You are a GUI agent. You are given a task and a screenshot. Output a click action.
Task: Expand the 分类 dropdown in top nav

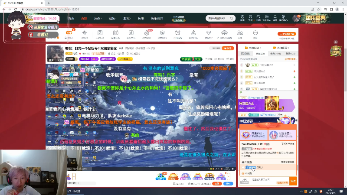tap(98, 18)
